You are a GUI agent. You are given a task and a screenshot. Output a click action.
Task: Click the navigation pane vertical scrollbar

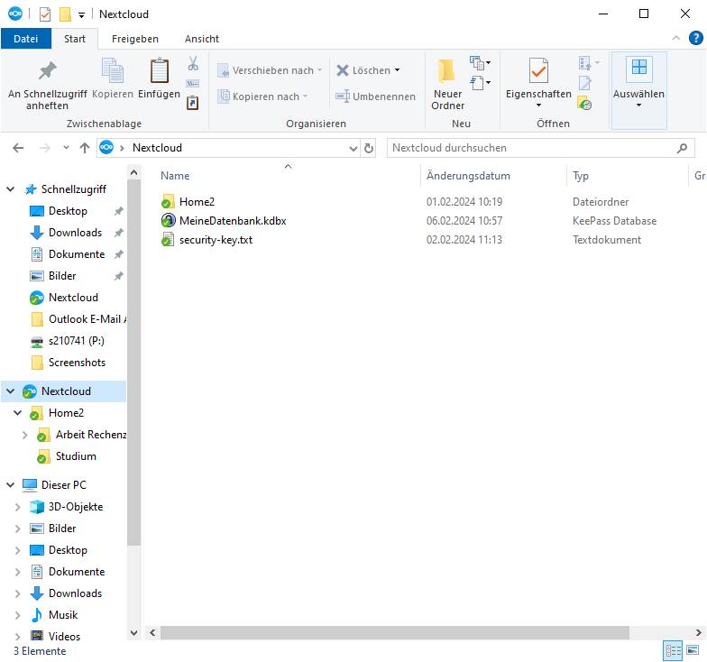pyautogui.click(x=133, y=363)
